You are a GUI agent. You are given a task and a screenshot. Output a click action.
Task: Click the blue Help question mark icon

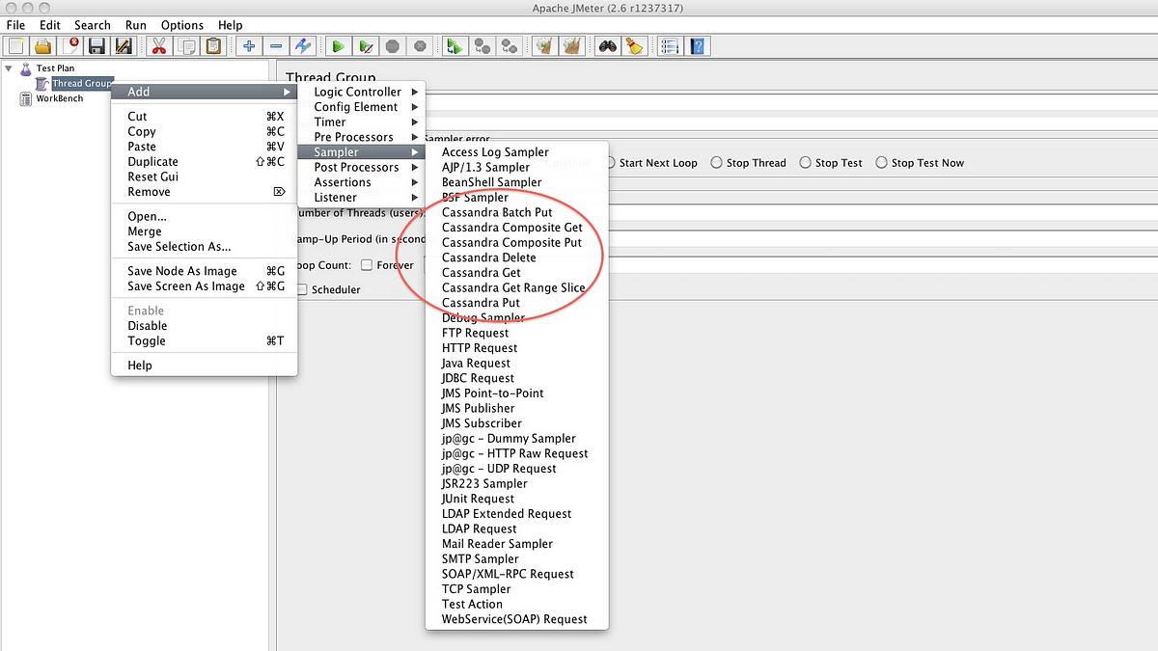point(697,45)
